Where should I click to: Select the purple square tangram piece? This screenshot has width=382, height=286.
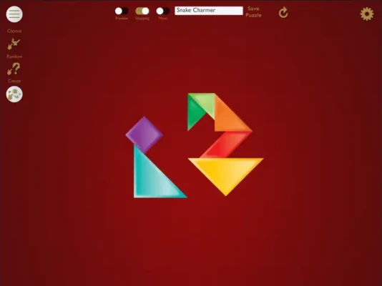pyautogui.click(x=144, y=135)
